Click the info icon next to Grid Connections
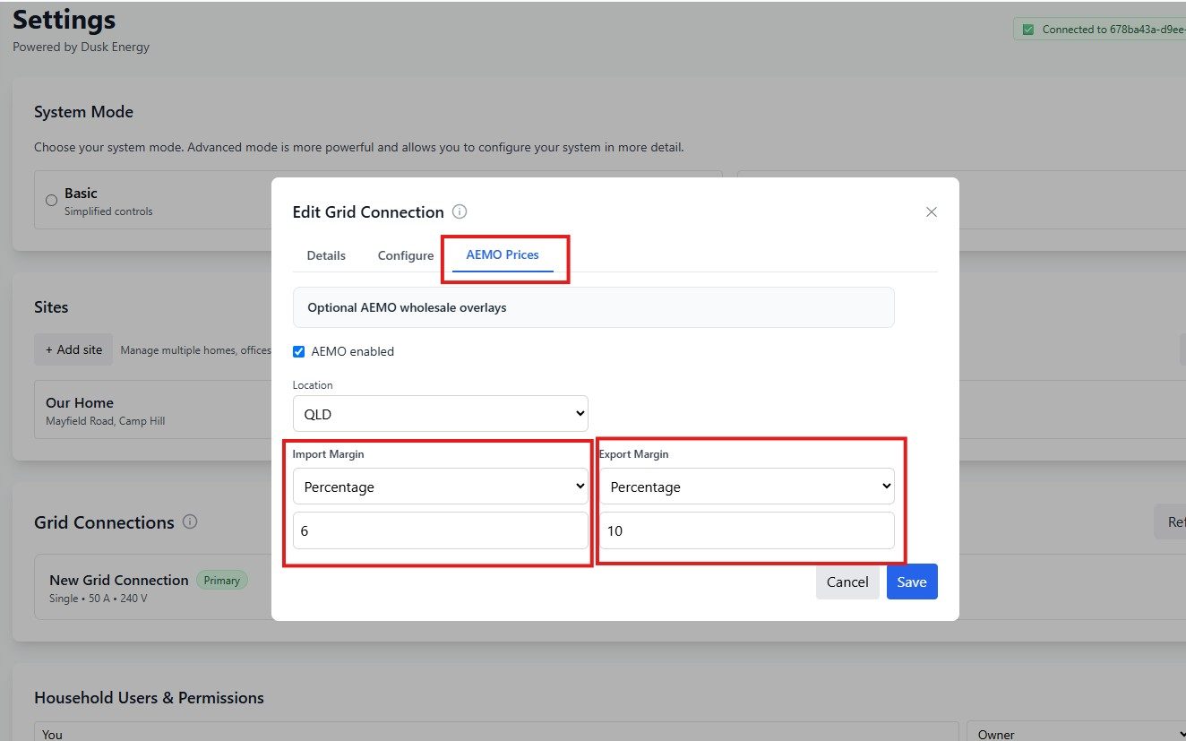The image size is (1186, 741). [x=190, y=521]
